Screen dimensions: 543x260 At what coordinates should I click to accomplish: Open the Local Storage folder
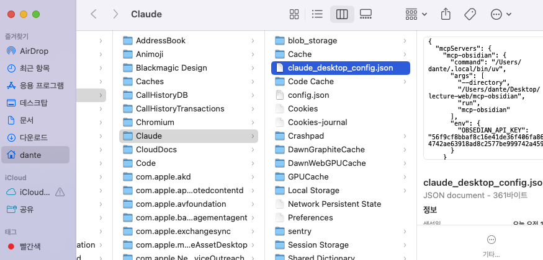click(x=341, y=190)
